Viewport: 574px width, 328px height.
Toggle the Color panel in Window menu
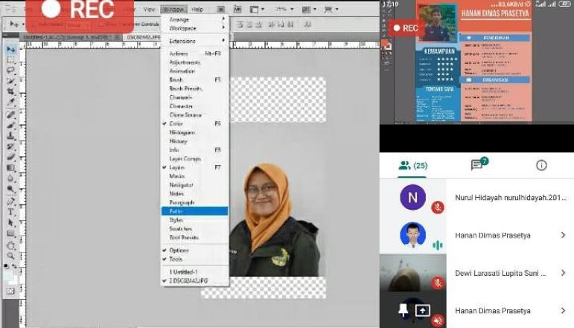tap(176, 123)
